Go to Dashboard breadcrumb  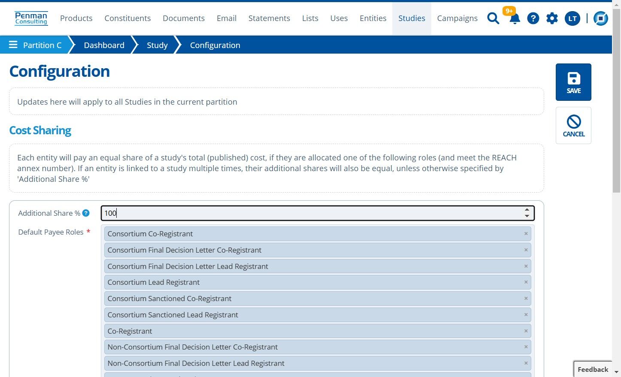coord(104,45)
